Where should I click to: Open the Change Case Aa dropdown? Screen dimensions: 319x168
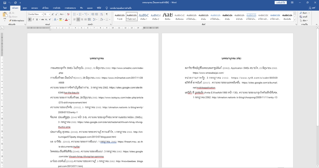(x=62, y=14)
